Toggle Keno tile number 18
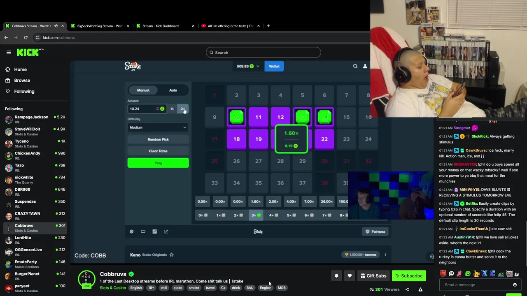Viewport: 527px width, 296px height. 236,139
